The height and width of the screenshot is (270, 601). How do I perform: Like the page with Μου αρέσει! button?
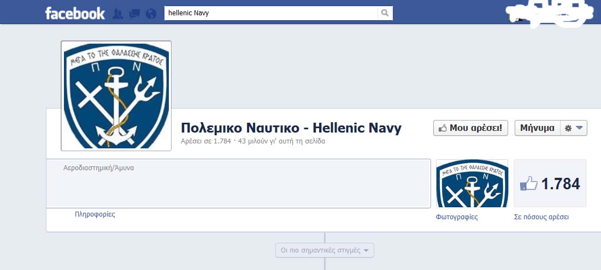pos(470,128)
